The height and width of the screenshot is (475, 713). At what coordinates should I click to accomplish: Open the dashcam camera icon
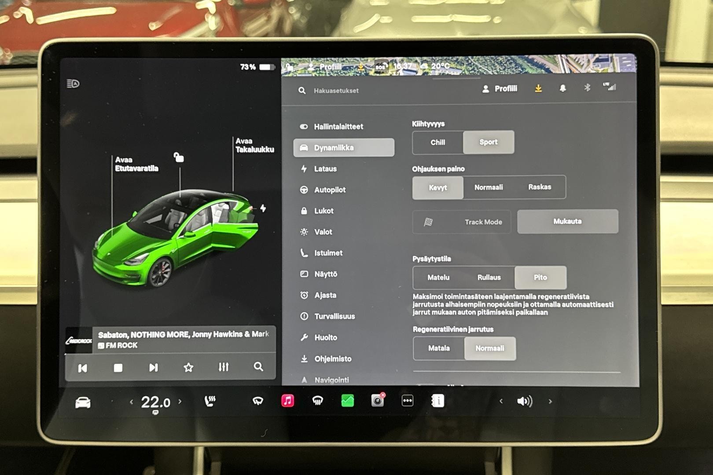pyautogui.click(x=377, y=401)
